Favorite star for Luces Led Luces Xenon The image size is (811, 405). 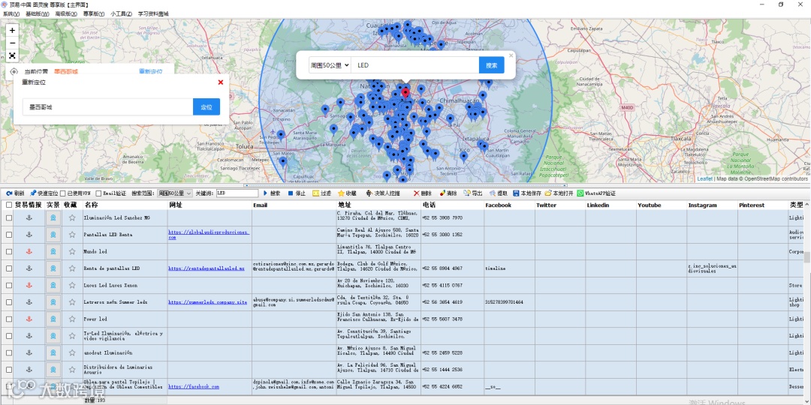[72, 285]
